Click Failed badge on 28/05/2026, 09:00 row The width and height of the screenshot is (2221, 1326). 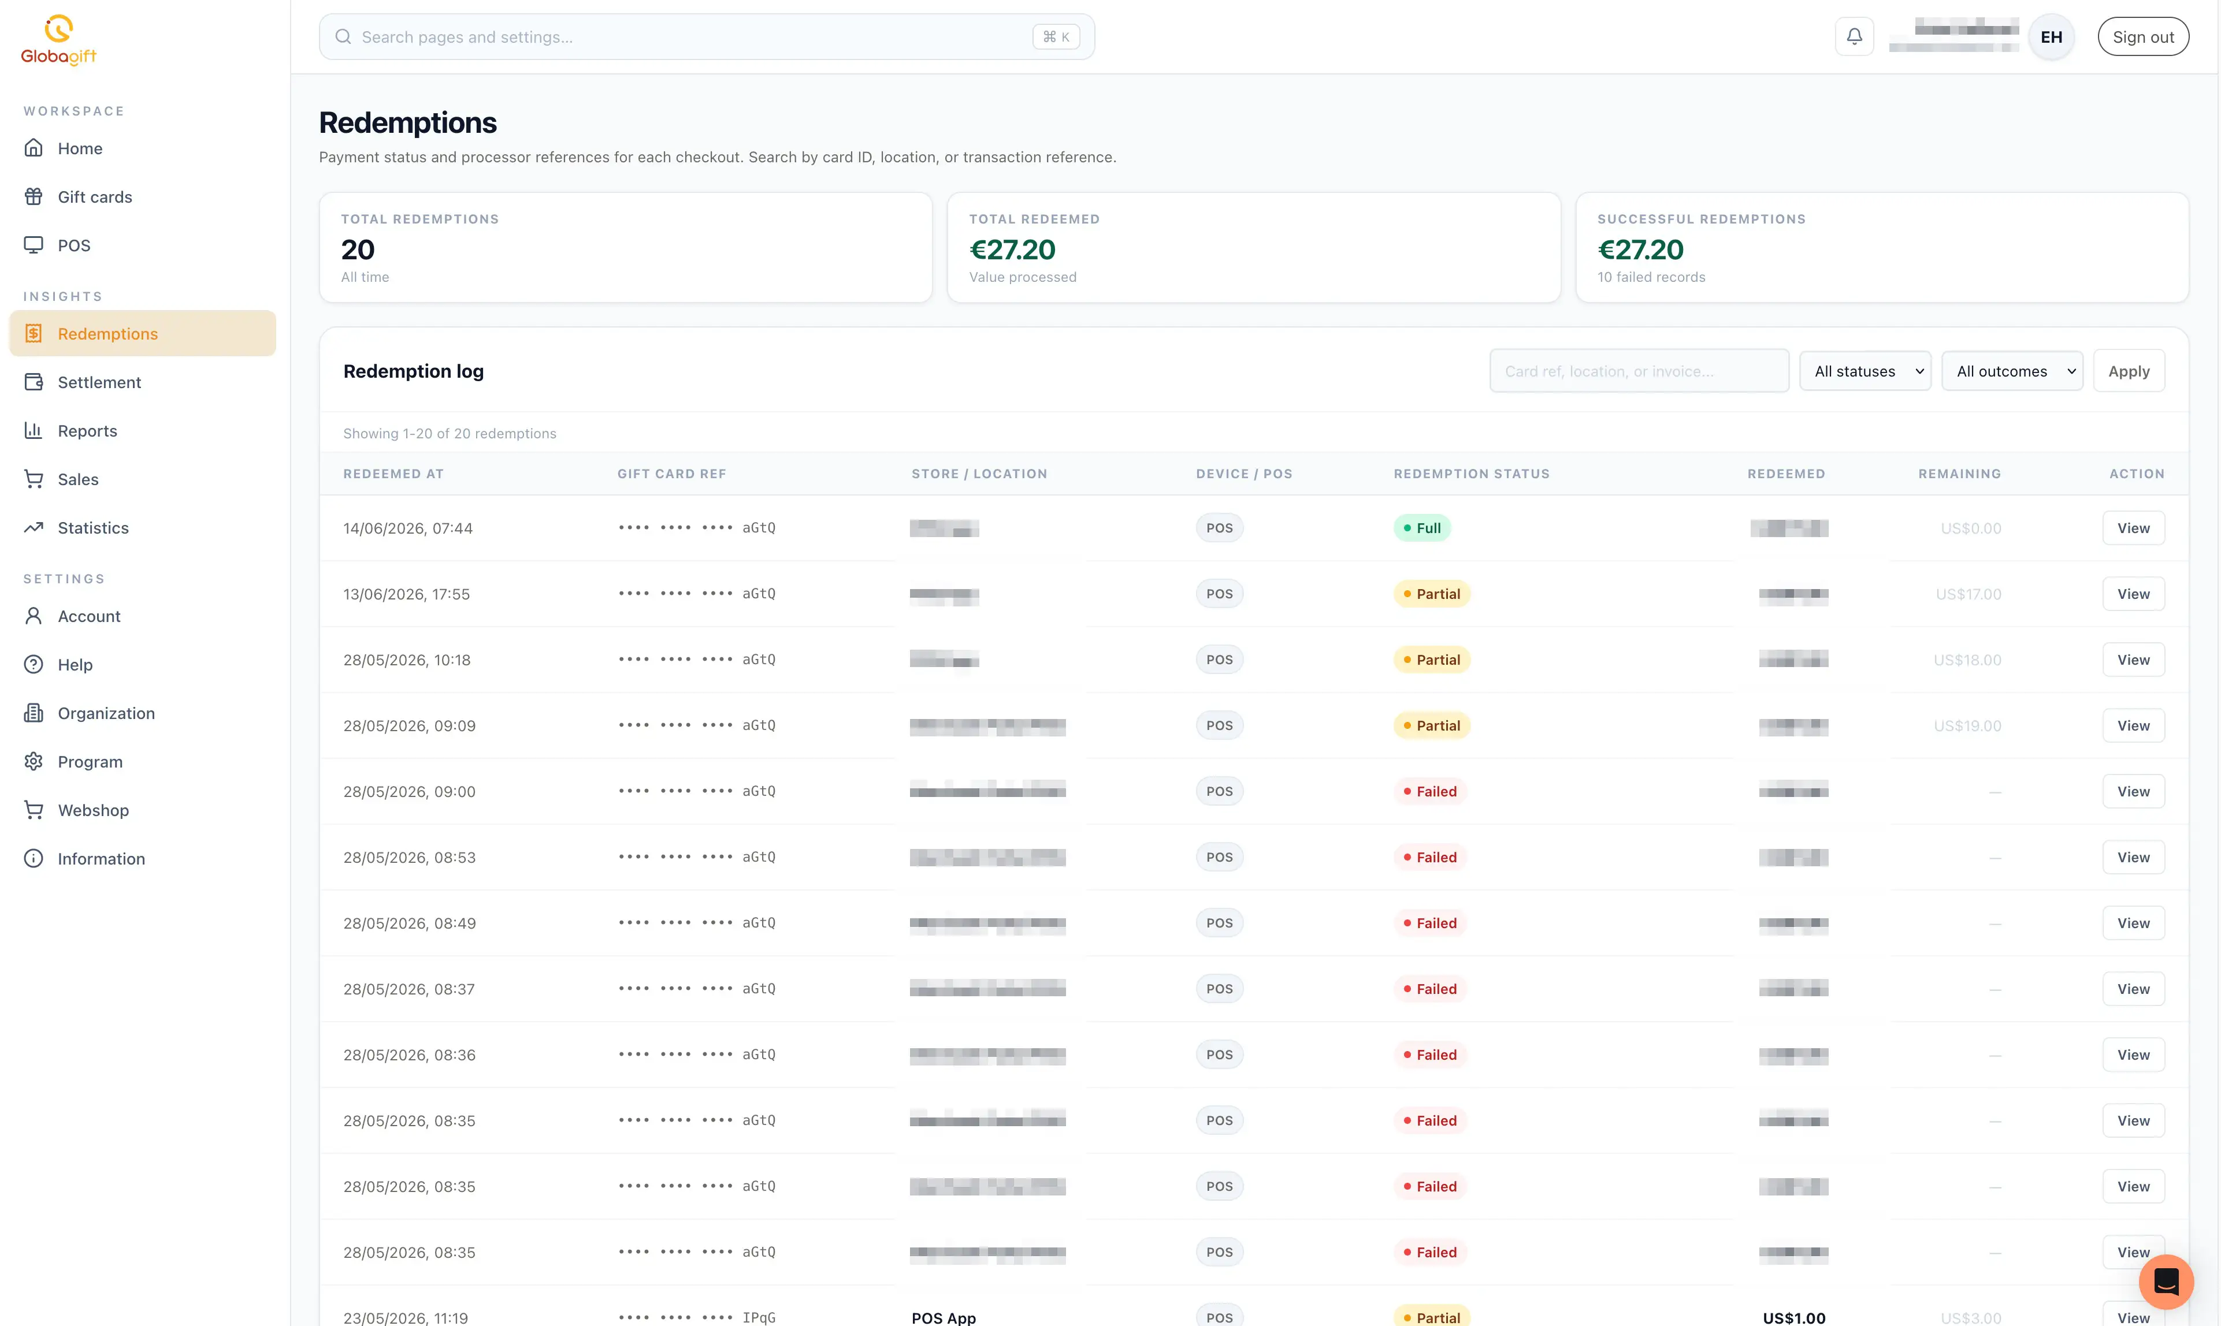[1430, 792]
